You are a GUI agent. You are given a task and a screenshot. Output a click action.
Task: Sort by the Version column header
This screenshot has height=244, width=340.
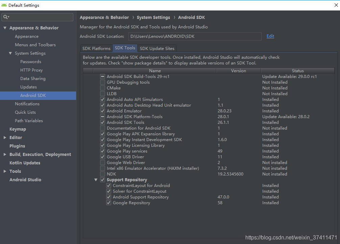point(239,71)
